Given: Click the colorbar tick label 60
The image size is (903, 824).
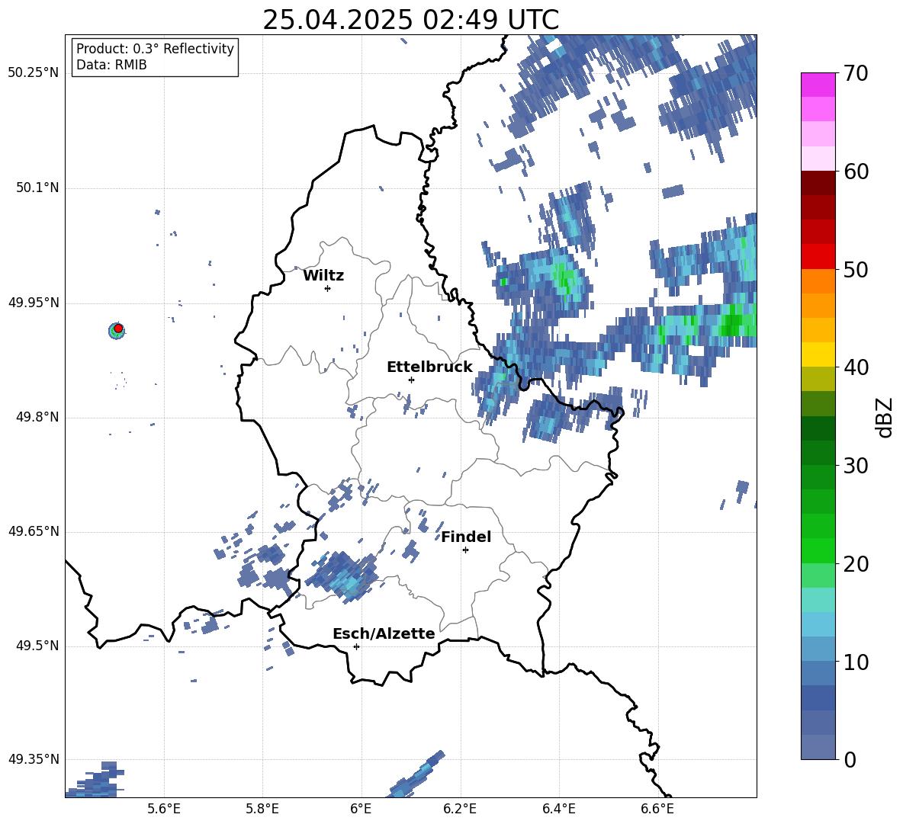Looking at the screenshot, I should pyautogui.click(x=856, y=172).
